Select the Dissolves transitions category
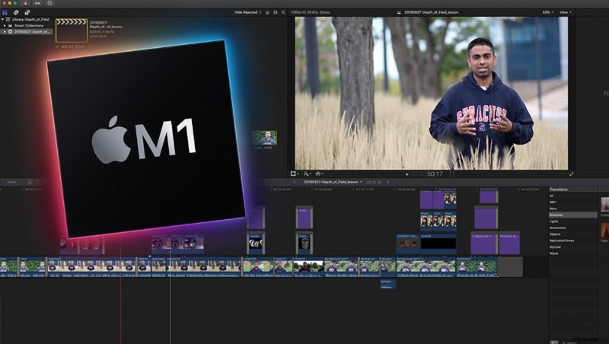 click(x=572, y=215)
